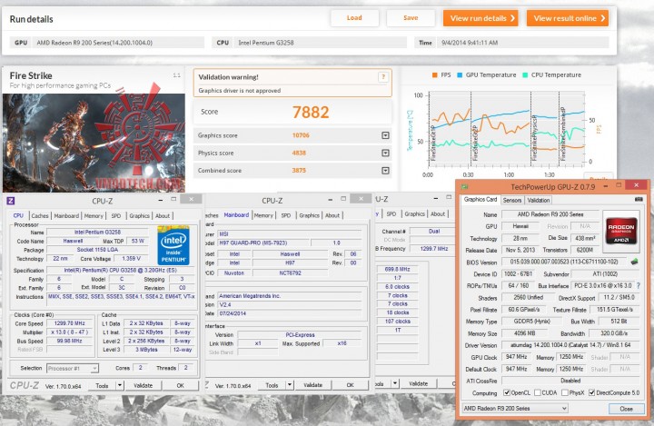654x426 pixels.
Task: Click the BIOS Version field in GPU-Z
Action: click(564, 262)
